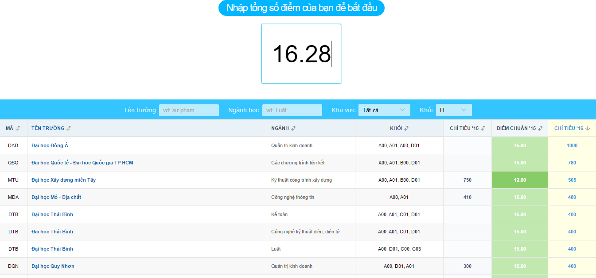This screenshot has width=596, height=278.
Task: Open Đại học Xây dựng miền Tây link
Action: point(63,180)
